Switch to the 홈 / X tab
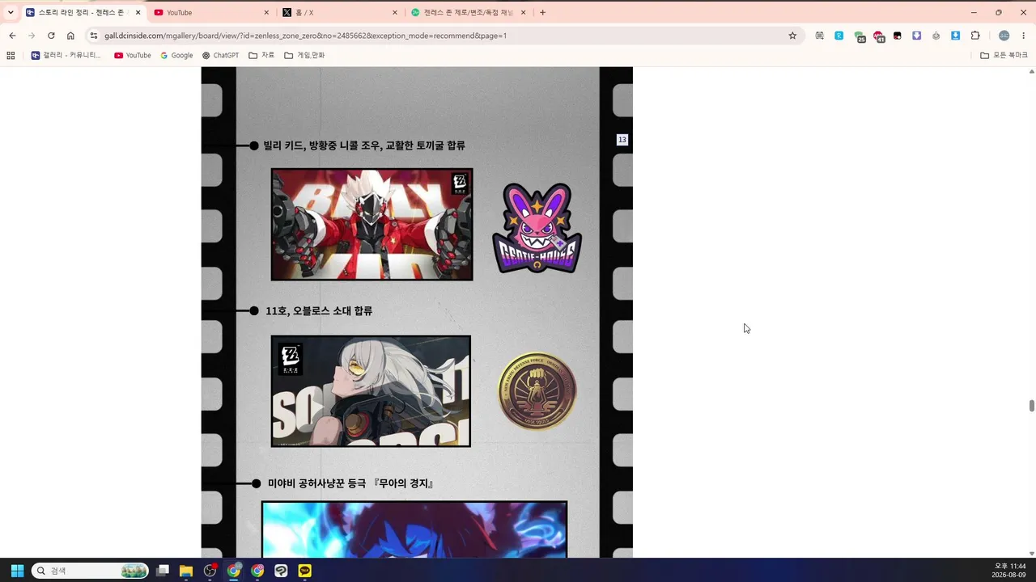This screenshot has width=1036, height=582. pos(338,13)
